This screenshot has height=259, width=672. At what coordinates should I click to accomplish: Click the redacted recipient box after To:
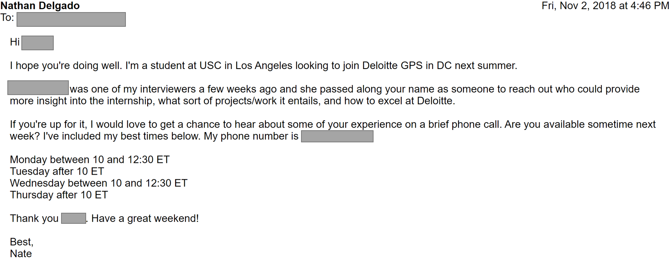tap(71, 19)
